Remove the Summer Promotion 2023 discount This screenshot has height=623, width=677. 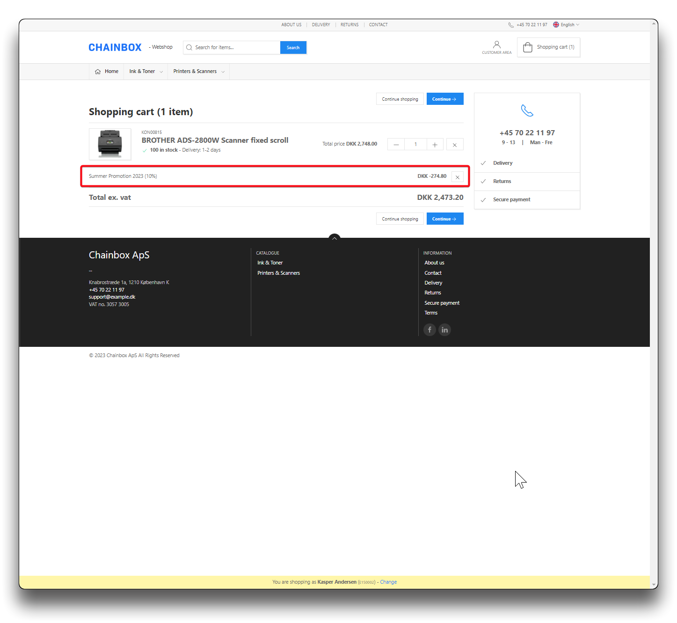click(x=457, y=177)
